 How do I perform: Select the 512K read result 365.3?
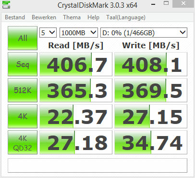76,90
